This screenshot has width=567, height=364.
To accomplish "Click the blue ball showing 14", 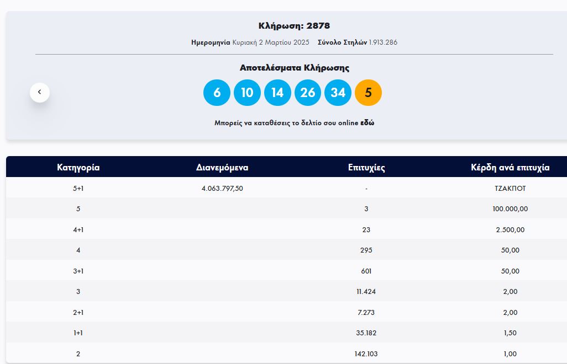I will [277, 93].
